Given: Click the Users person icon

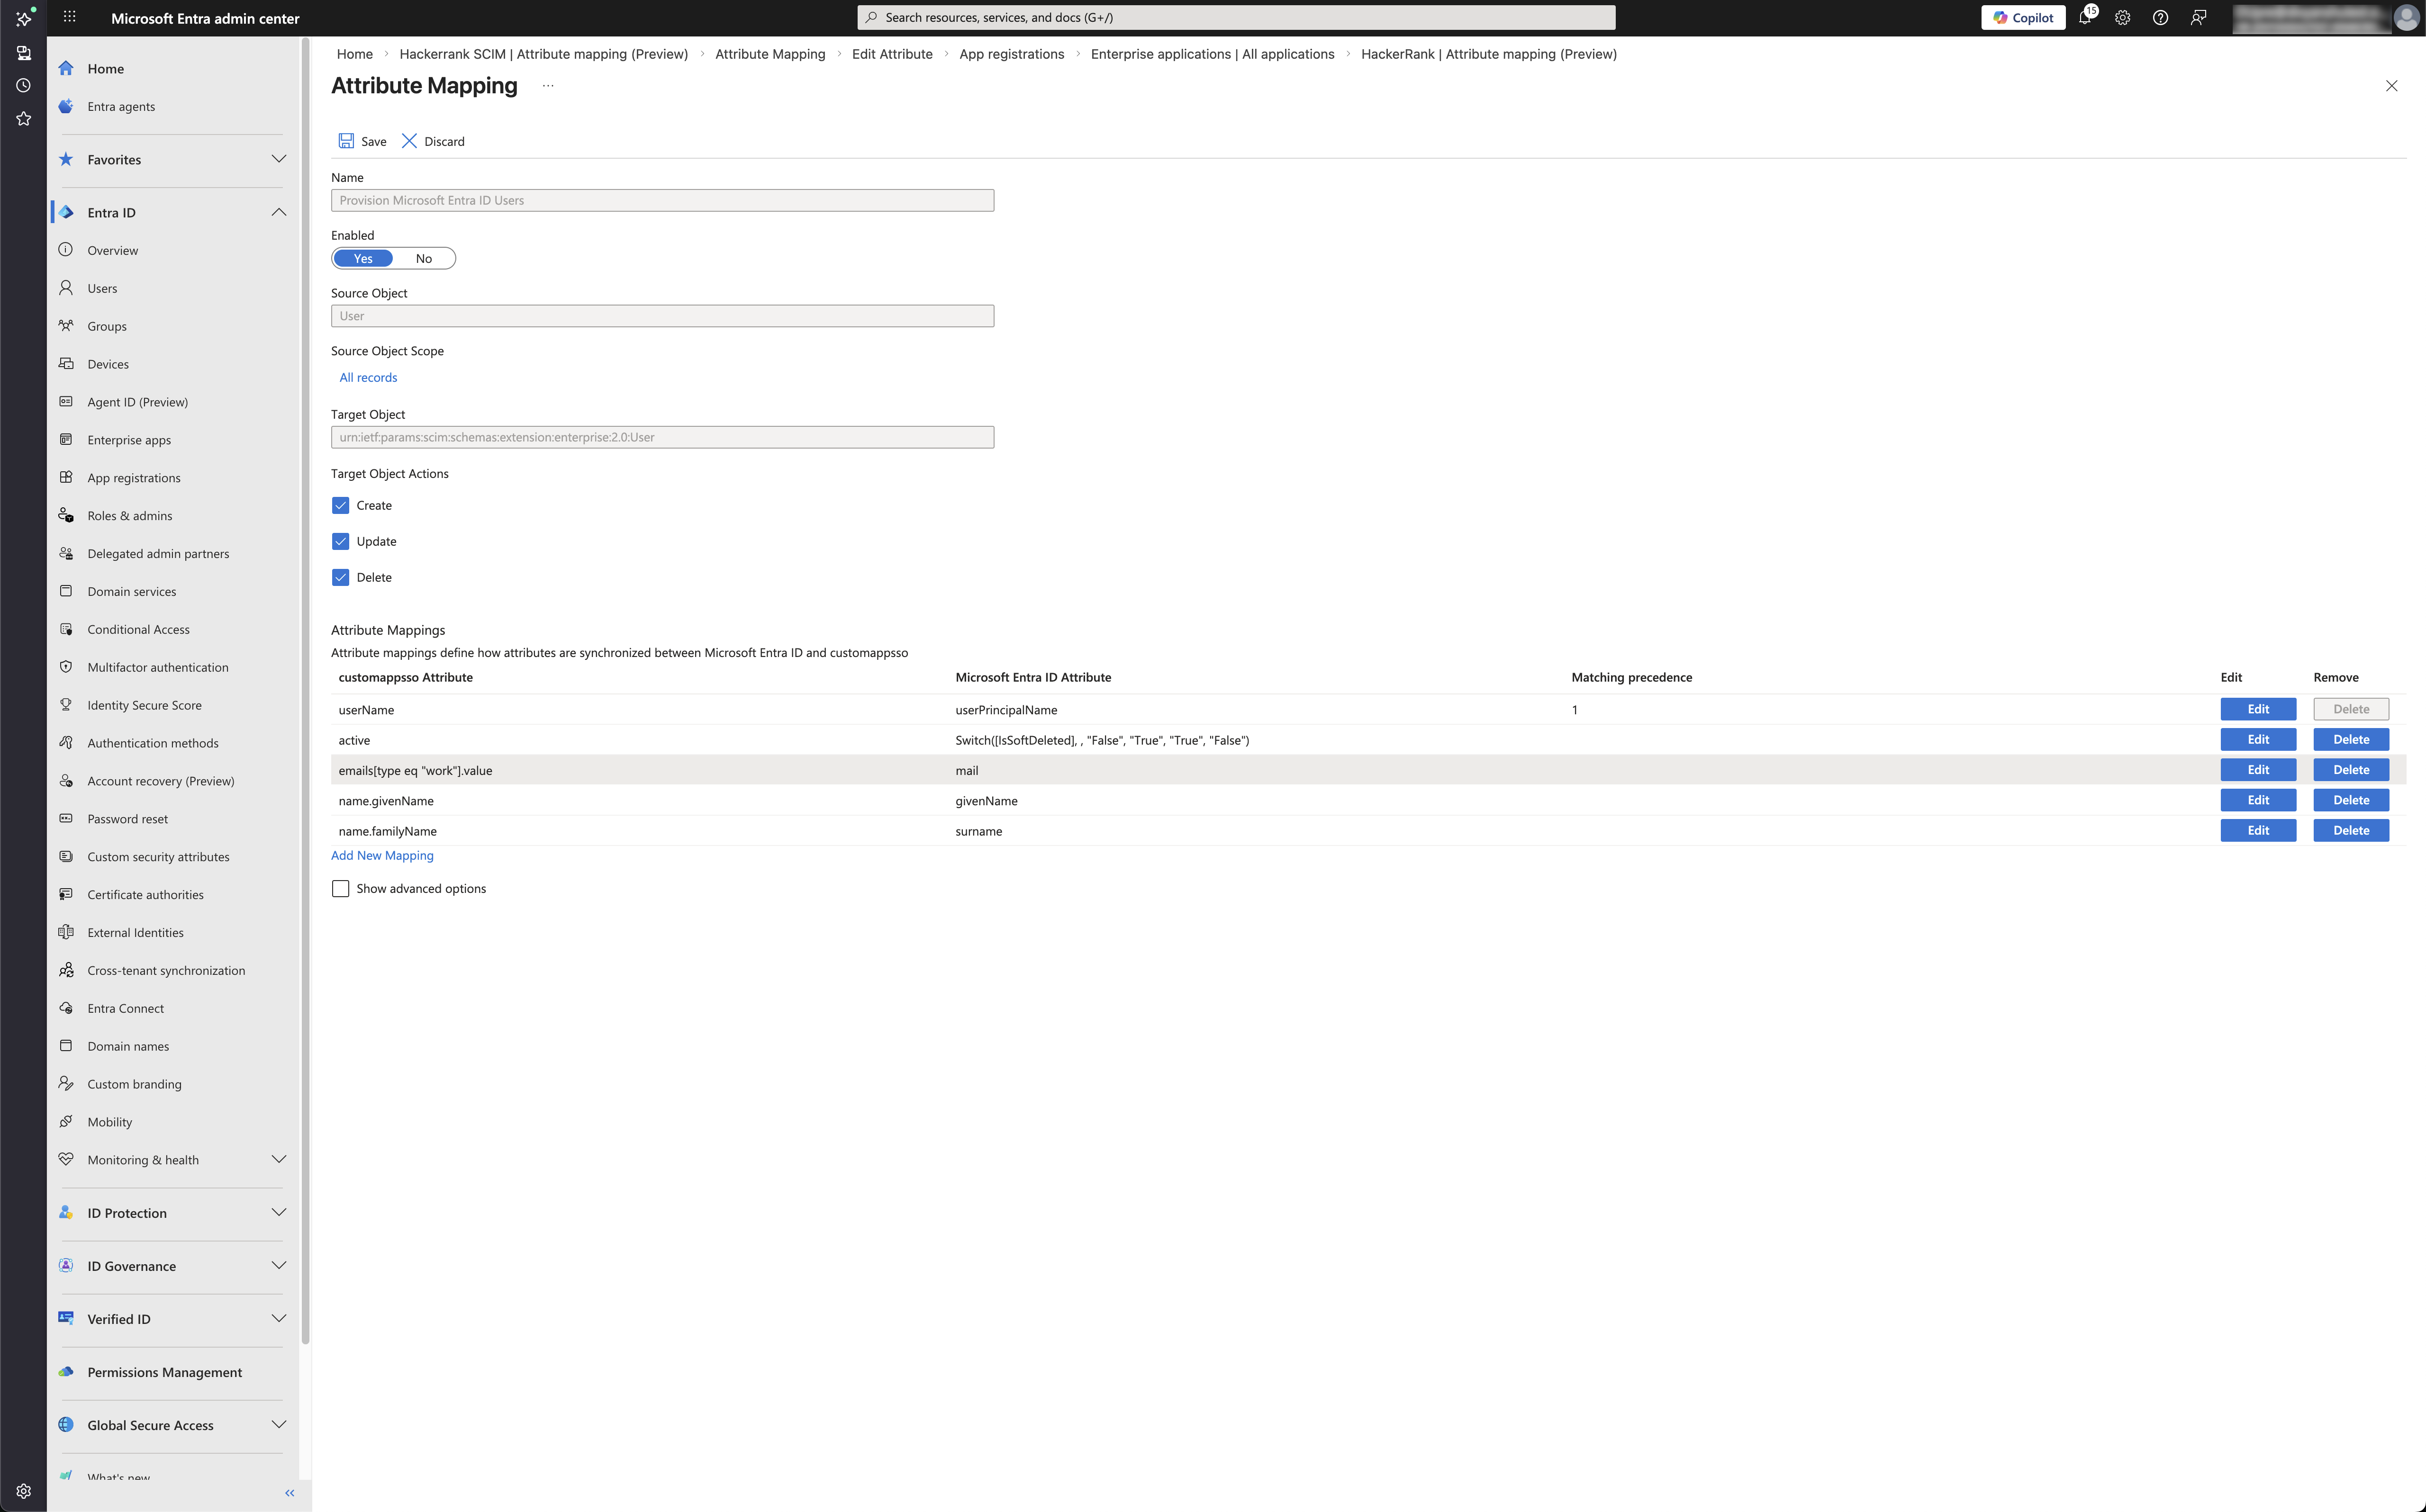Looking at the screenshot, I should point(66,288).
